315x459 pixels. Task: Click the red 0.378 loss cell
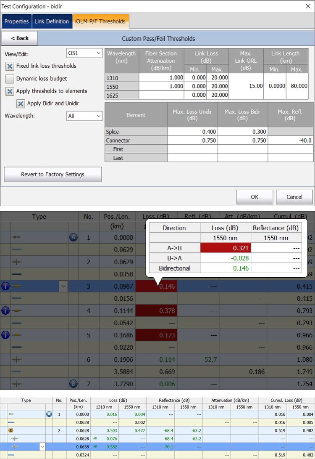click(156, 310)
